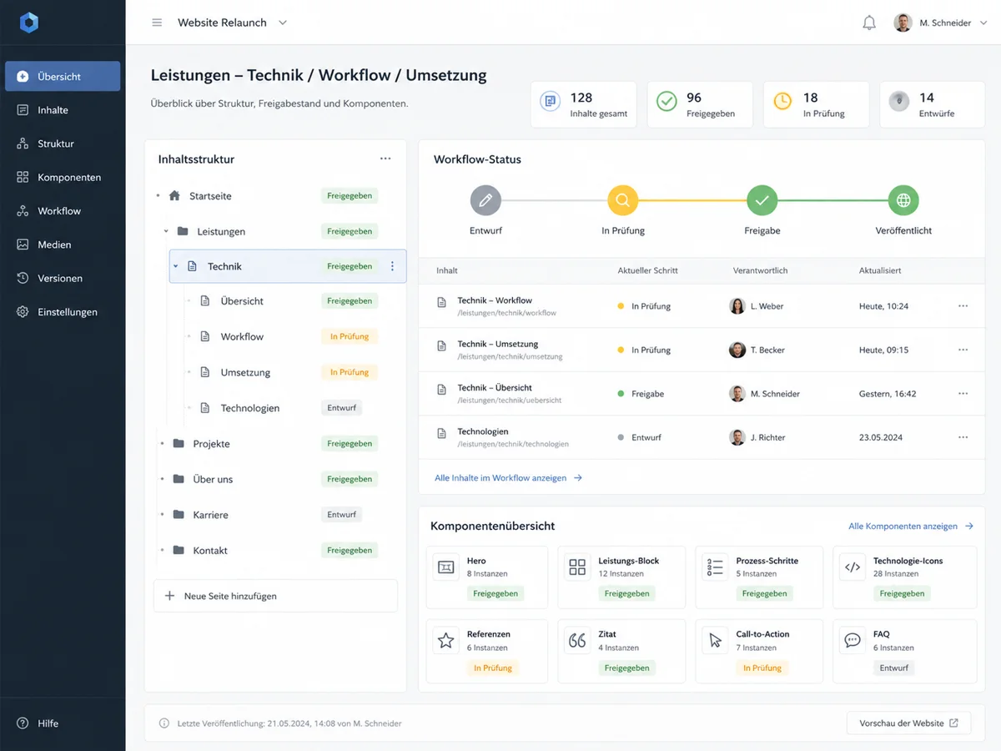Viewport: 1001px width, 751px height.
Task: Click the app logo in sidebar
Action: coord(29,23)
